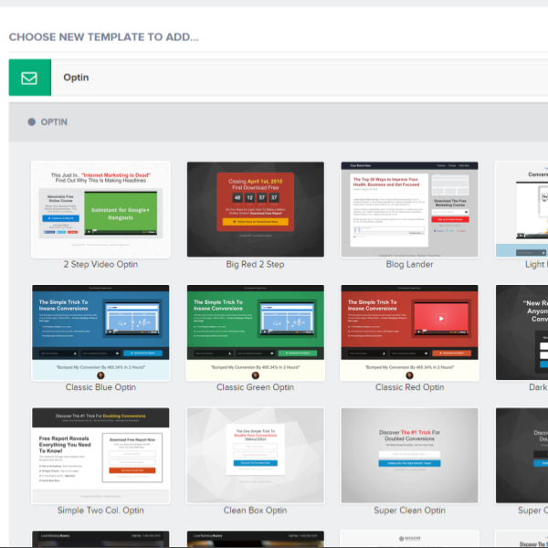Viewport: 548px width, 548px height.
Task: Click the "Classic Red Optin" label
Action: coord(409,387)
